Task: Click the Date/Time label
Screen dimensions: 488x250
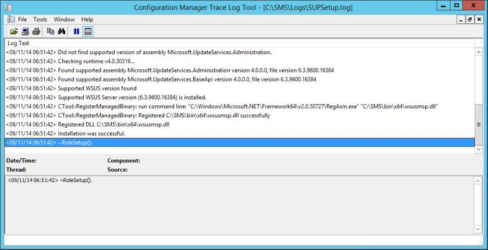Action: pos(21,161)
